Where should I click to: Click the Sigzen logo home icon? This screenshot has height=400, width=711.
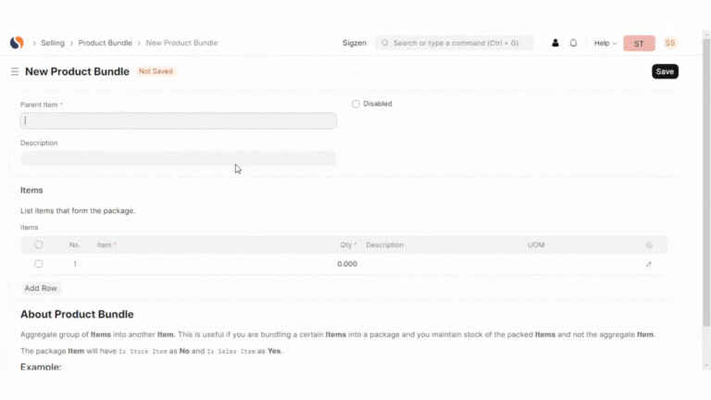click(16, 43)
